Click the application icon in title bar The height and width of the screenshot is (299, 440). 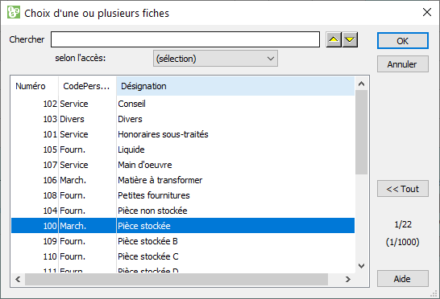click(14, 12)
